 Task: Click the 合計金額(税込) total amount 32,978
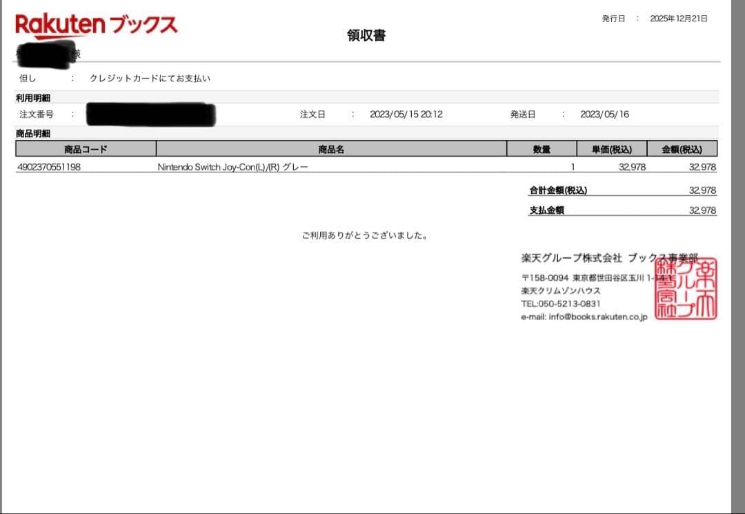tap(702, 190)
